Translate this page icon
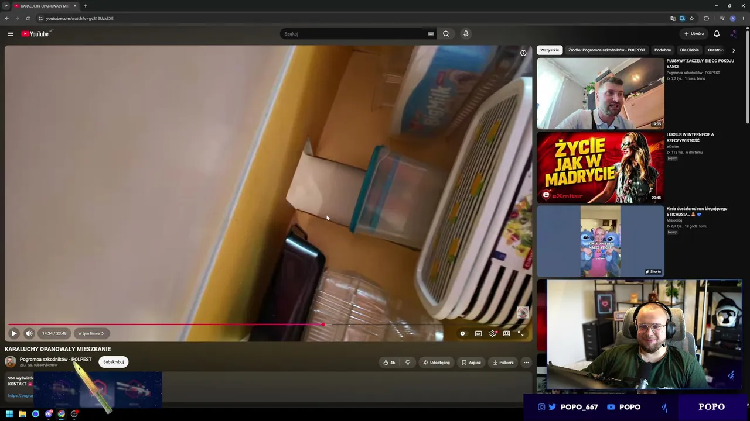750x421 pixels. (x=673, y=18)
